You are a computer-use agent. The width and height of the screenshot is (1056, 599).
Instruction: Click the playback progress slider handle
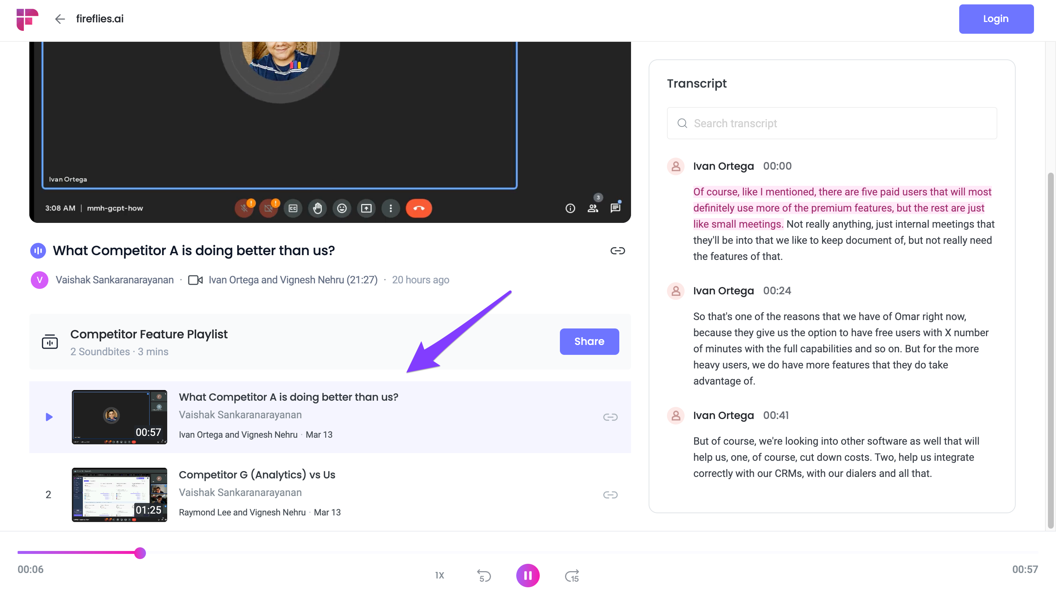click(140, 553)
